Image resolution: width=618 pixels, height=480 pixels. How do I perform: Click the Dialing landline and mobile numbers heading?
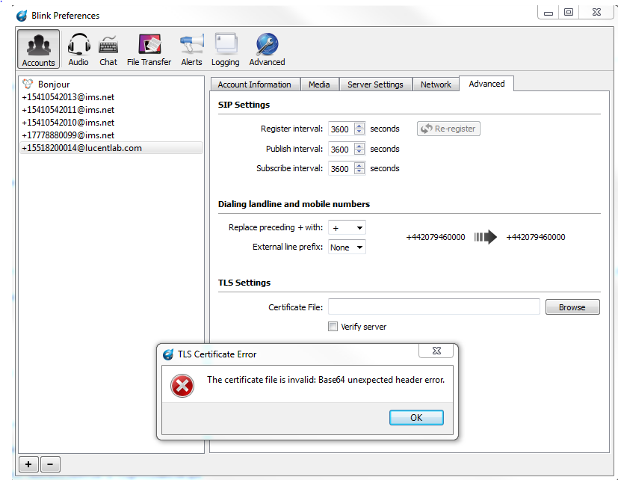point(294,204)
